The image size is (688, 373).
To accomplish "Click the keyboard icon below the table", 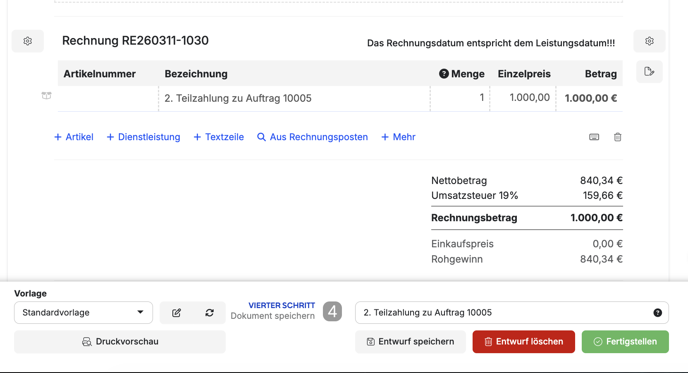I will [x=594, y=137].
